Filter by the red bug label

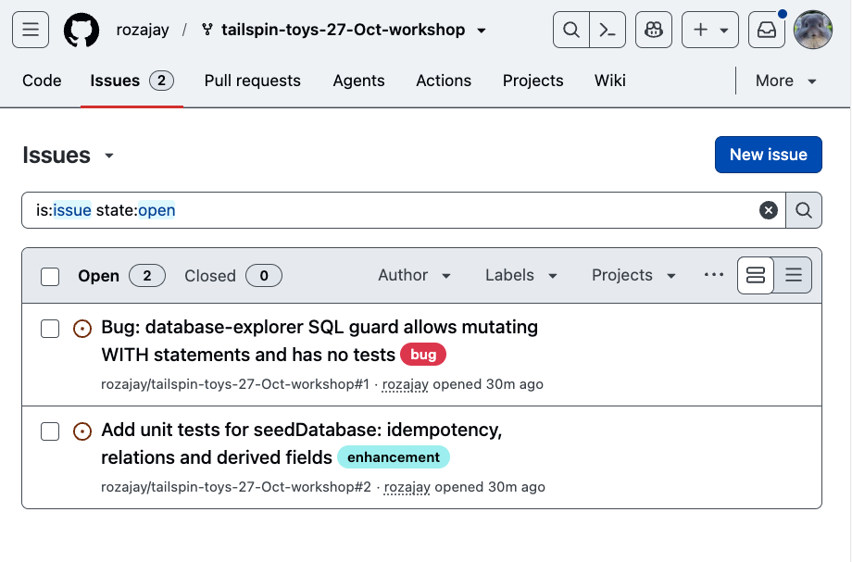(x=423, y=355)
